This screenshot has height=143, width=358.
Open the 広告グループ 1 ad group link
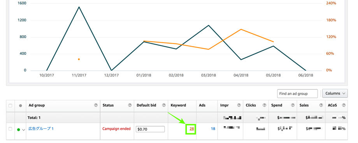click(x=41, y=129)
